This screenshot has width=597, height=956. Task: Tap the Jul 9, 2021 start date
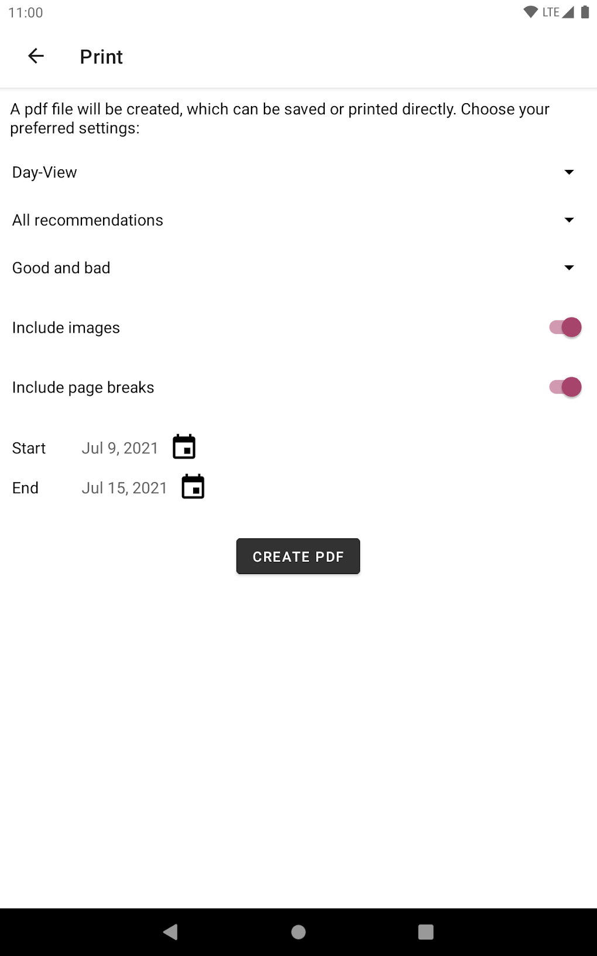pyautogui.click(x=120, y=448)
